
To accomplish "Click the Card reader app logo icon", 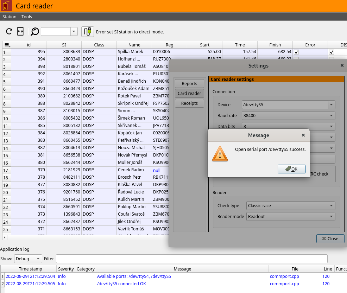I will 6,6.
